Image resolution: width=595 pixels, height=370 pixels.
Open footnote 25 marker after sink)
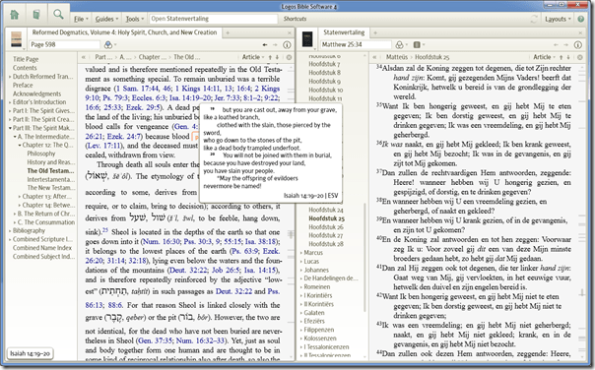pyautogui.click(x=105, y=230)
